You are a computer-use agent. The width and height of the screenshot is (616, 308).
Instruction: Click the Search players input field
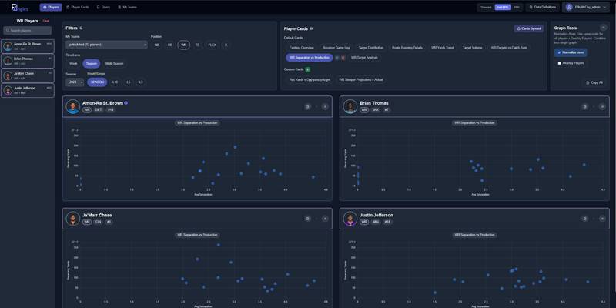(28, 31)
